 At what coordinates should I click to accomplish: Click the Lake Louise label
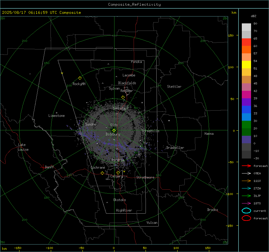(x=23, y=147)
